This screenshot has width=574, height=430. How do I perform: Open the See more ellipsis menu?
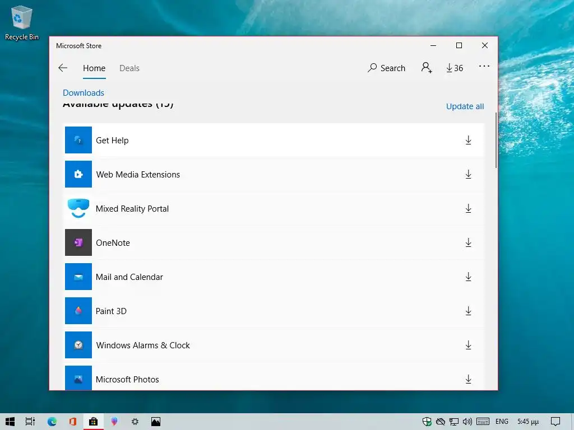point(484,66)
